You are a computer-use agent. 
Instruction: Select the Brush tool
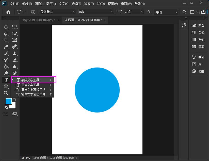6,53
